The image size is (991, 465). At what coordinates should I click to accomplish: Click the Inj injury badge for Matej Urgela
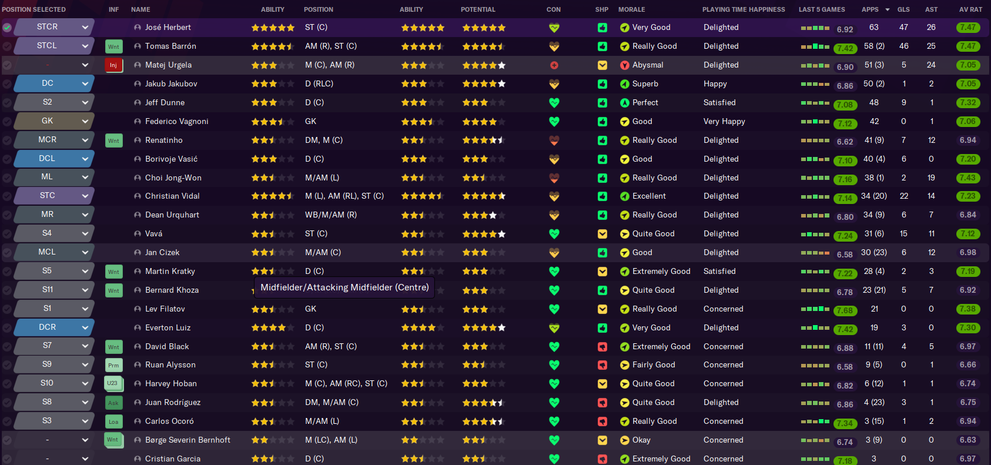[x=113, y=65]
